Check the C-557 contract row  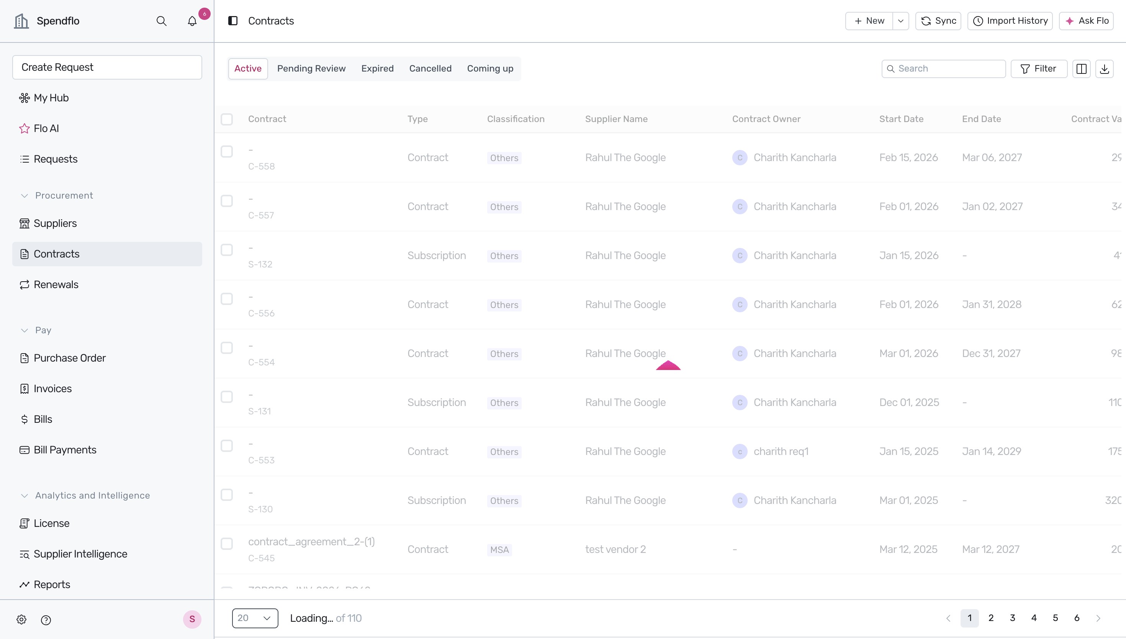227,201
